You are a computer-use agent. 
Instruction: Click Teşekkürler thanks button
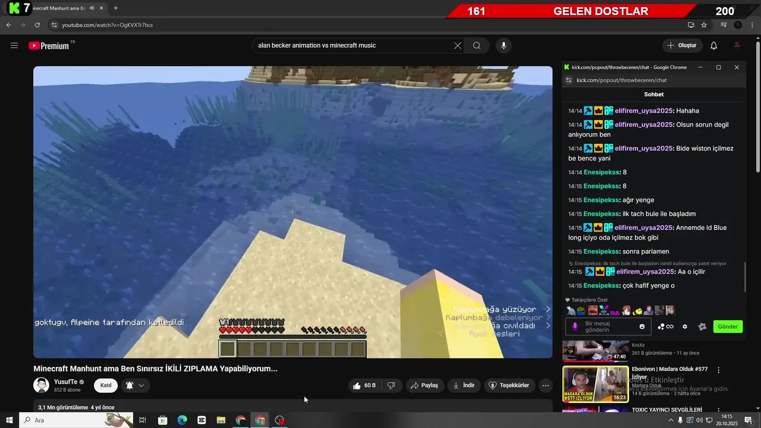tap(510, 385)
